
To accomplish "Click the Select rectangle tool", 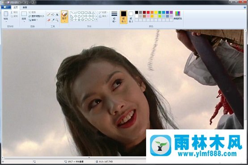I will point(24,14).
